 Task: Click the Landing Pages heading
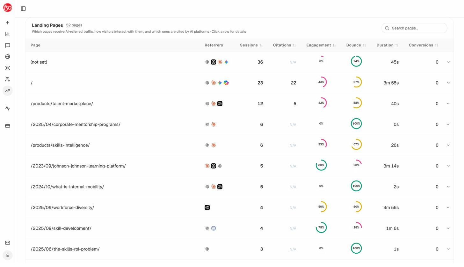click(47, 25)
